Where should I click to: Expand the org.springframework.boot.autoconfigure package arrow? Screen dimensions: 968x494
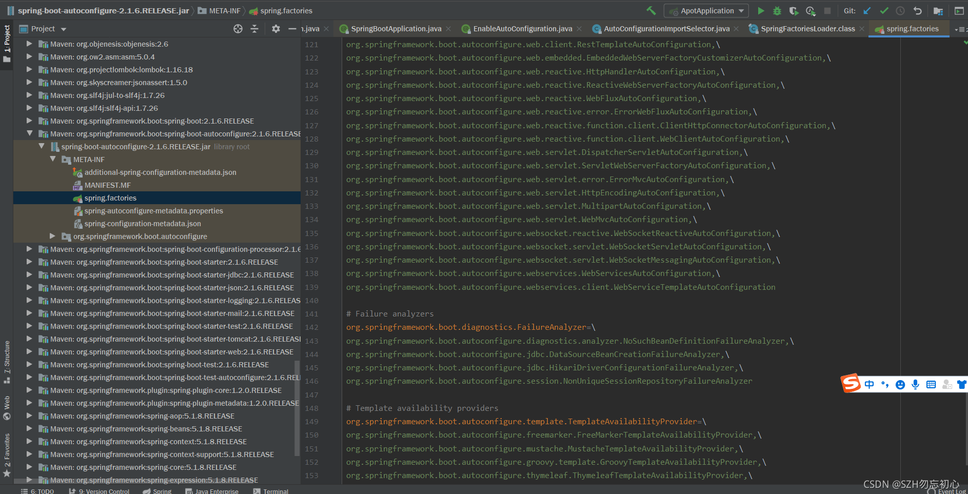click(x=52, y=236)
